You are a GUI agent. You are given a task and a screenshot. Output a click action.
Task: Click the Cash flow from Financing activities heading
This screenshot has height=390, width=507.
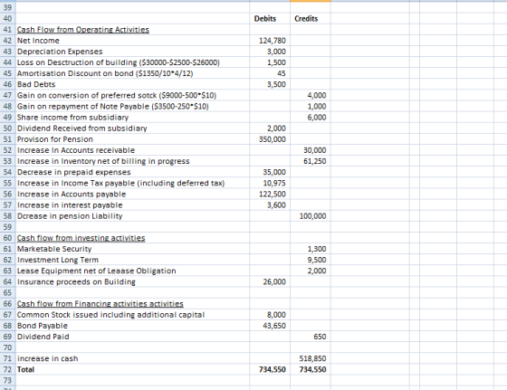click(100, 304)
